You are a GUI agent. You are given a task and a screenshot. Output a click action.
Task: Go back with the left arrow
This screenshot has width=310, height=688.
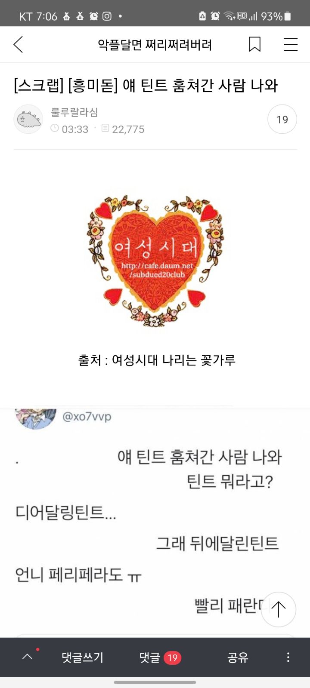click(18, 44)
